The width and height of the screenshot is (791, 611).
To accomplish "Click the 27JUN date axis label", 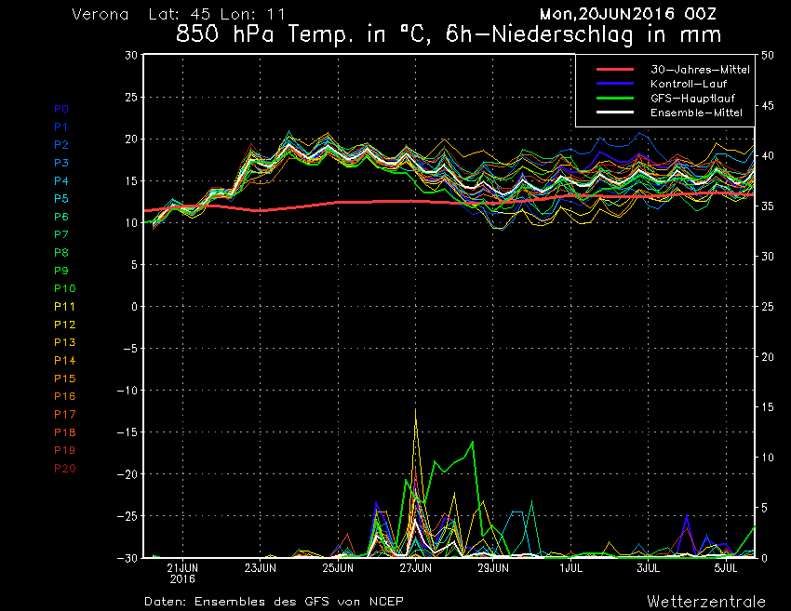I will point(416,568).
